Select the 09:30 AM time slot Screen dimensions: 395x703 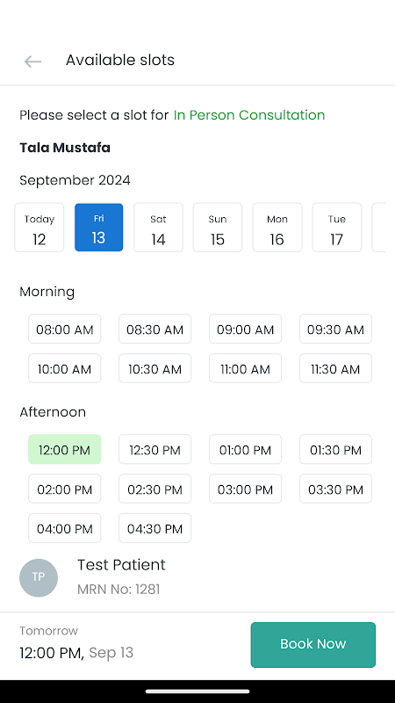pos(335,329)
